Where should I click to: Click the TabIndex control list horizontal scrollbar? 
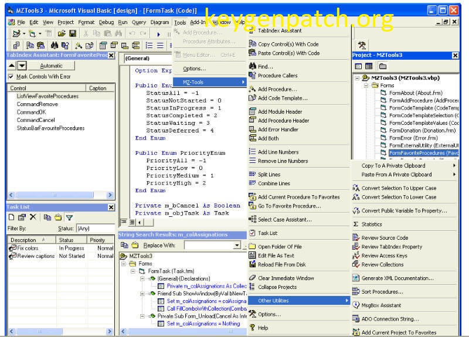[60, 195]
